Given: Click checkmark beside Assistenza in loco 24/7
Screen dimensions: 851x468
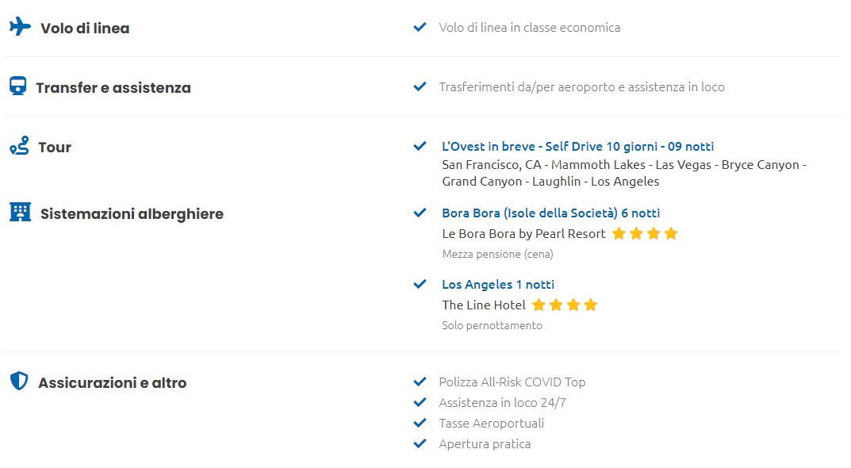Looking at the screenshot, I should (420, 402).
